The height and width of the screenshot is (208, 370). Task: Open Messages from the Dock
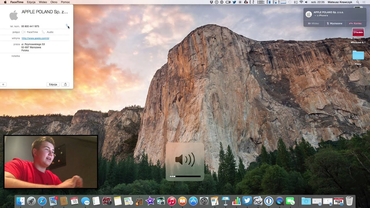[x=86, y=201]
